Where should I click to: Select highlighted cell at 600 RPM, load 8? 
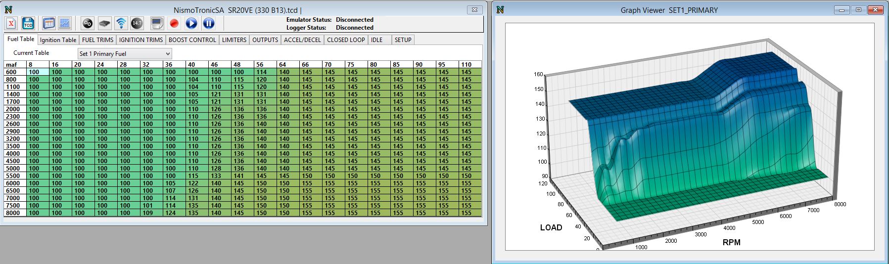click(38, 72)
